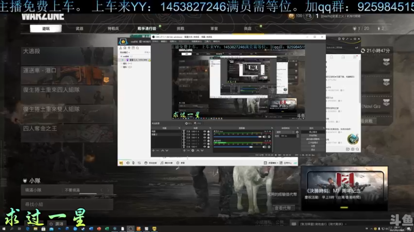
Task: Click 开始录制 button in OBS controls
Action: (x=313, y=136)
